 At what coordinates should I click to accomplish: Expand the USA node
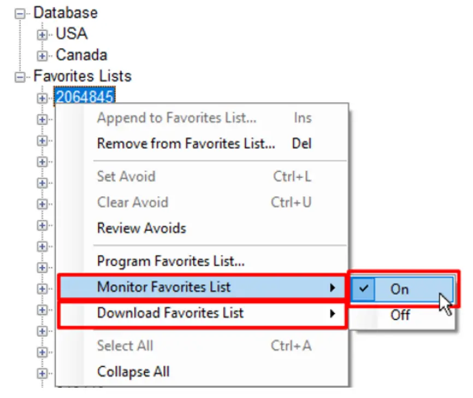coord(42,34)
